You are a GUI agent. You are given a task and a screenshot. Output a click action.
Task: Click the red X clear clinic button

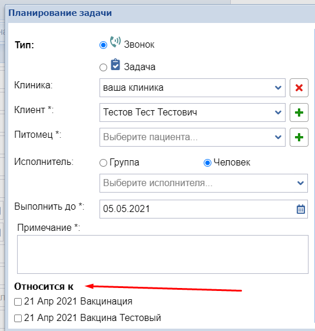click(299, 88)
